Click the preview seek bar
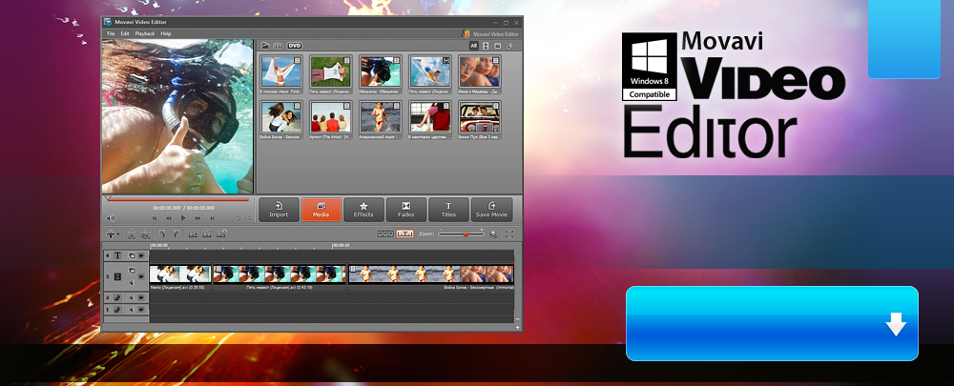Image resolution: width=954 pixels, height=386 pixels. tap(177, 199)
